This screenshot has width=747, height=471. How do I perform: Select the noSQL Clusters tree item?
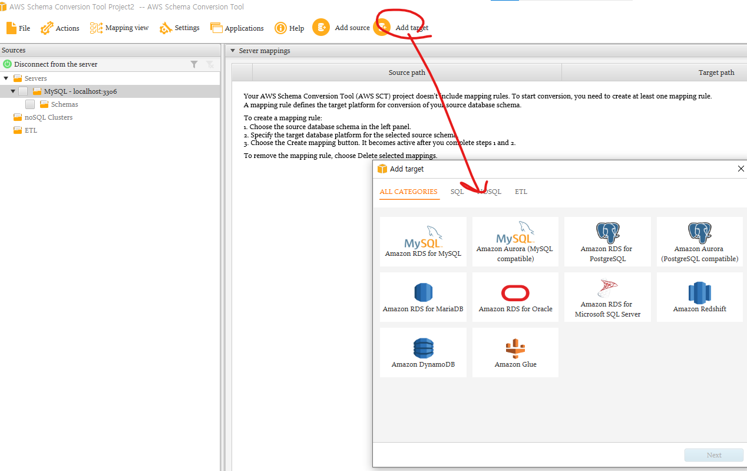coord(48,117)
